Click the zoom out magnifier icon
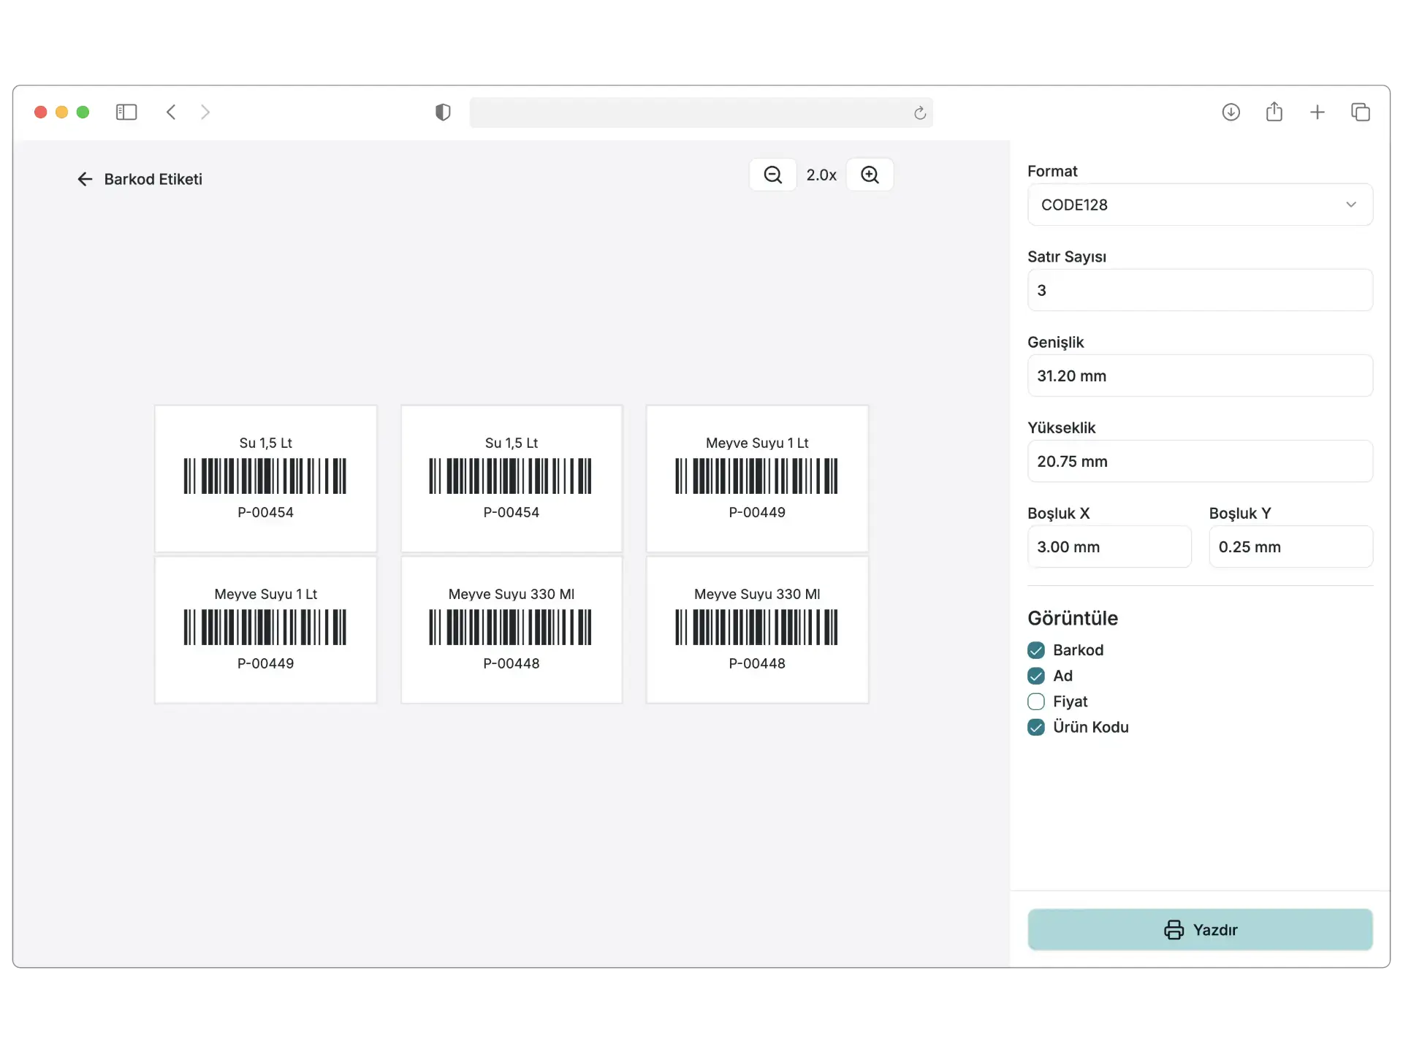 [772, 175]
